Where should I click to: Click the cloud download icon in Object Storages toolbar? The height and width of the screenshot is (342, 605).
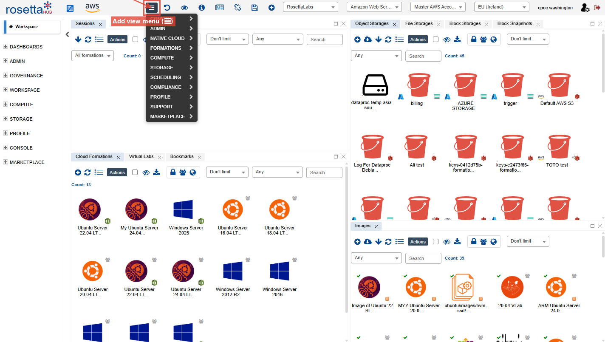pos(368,40)
